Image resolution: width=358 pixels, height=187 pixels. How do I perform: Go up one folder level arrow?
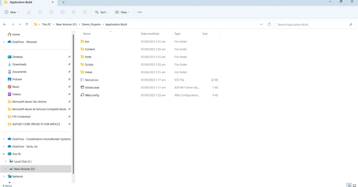[27, 24]
